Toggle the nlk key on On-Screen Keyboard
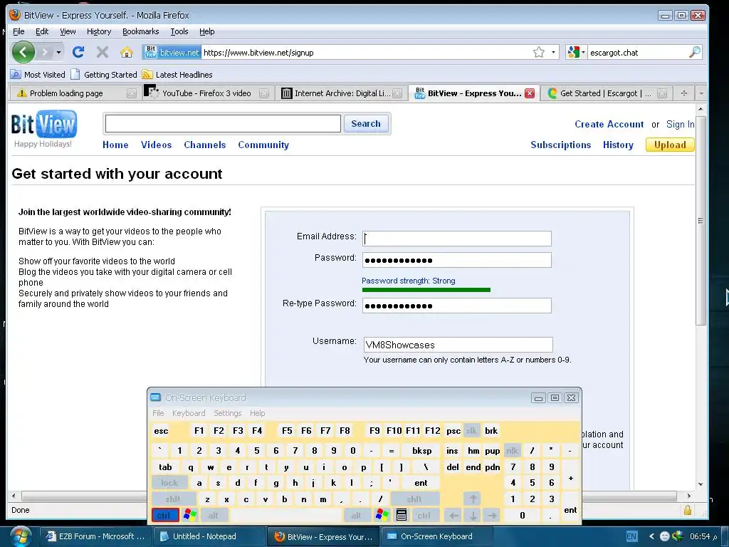Viewport: 729px width, 547px height. (512, 450)
